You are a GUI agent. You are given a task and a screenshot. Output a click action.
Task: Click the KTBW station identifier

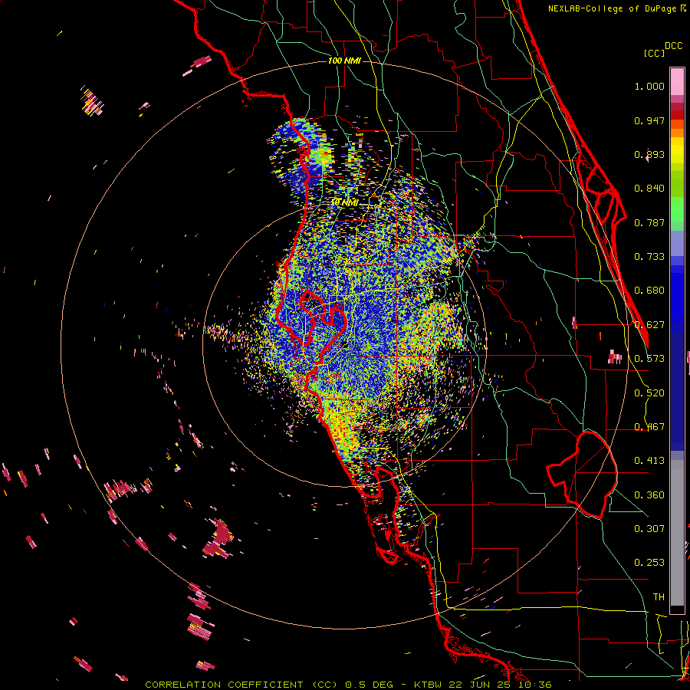[x=428, y=685]
